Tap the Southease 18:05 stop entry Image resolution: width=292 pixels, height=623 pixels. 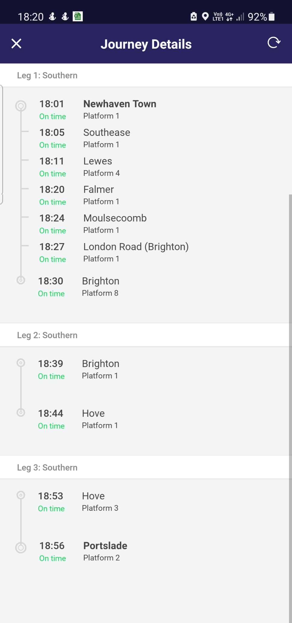pos(107,138)
